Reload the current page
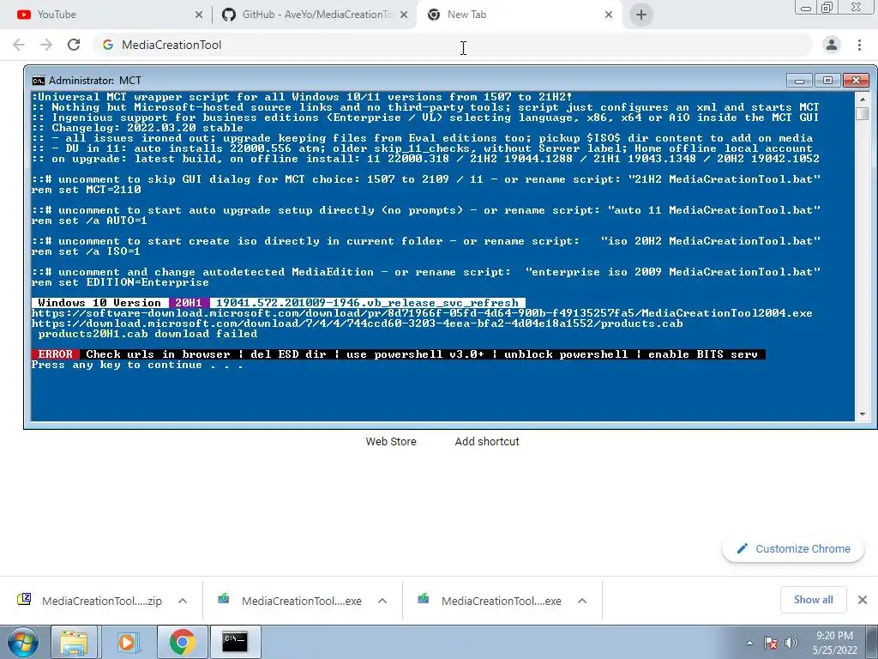878x659 pixels. click(74, 45)
